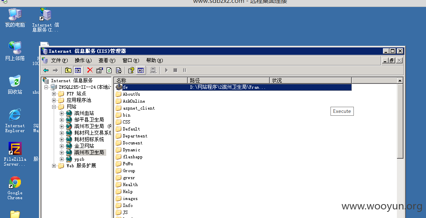426x218 pixels.
Task: Expand the 应用程序池 node
Action: 54,100
